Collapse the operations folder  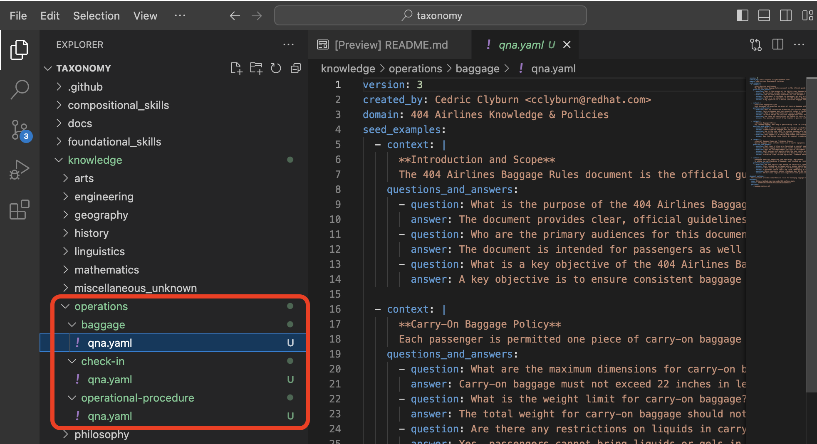tap(66, 306)
